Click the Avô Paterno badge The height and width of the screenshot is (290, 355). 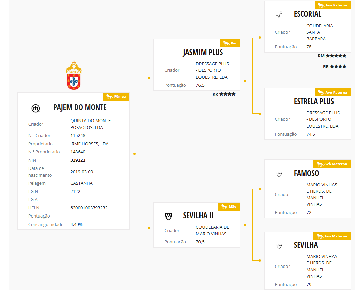(332, 5)
